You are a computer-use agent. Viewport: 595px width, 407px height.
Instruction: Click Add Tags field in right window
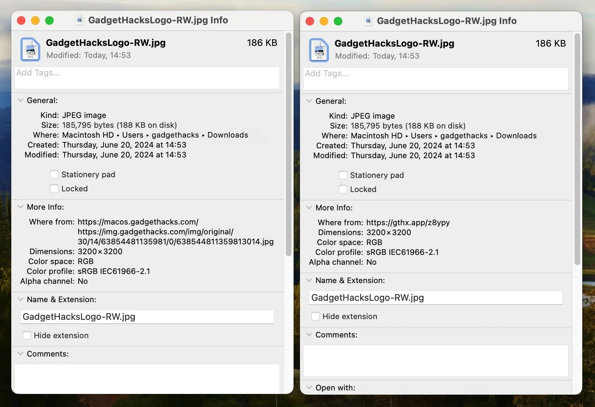point(436,79)
